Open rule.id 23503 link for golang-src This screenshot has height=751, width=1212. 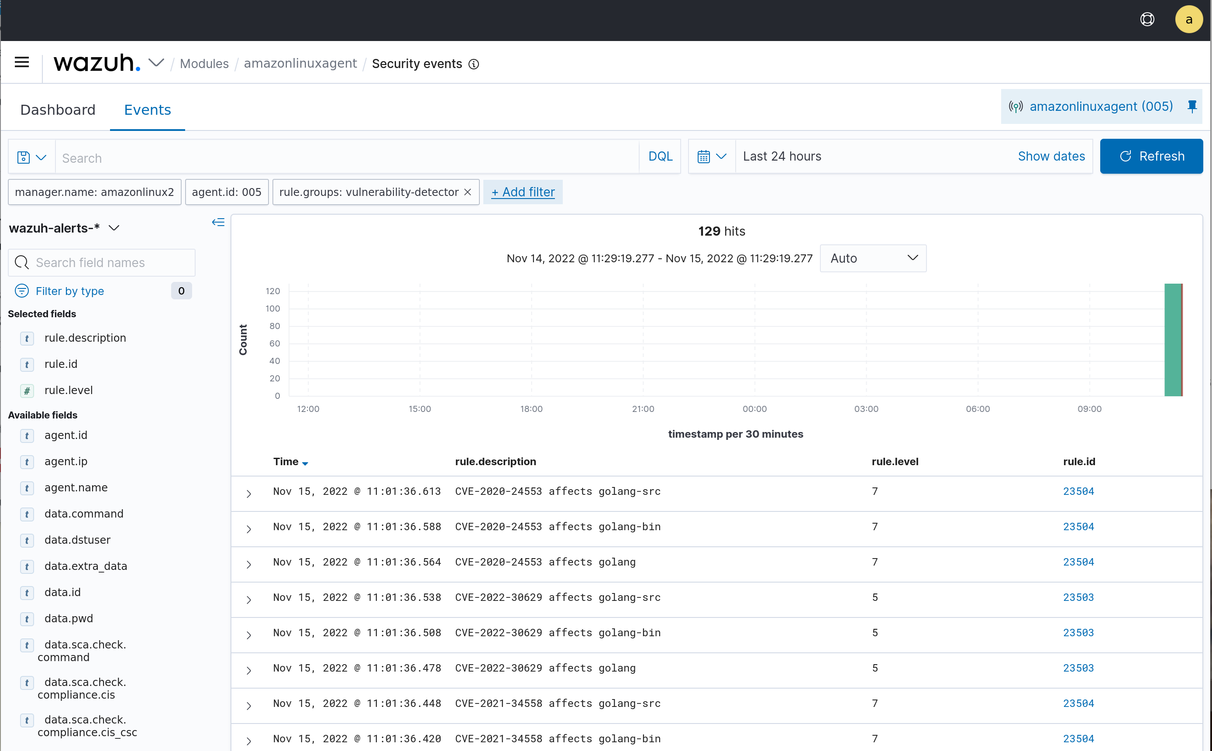click(1078, 597)
